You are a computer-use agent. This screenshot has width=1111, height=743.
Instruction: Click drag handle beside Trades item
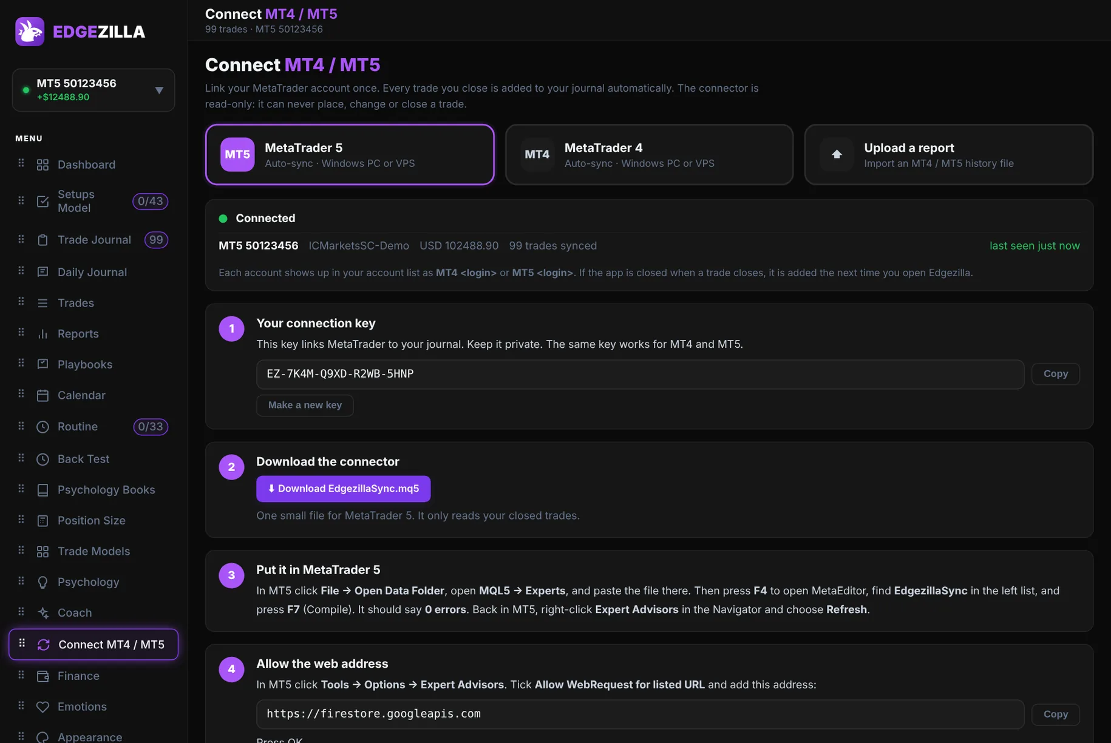coord(21,302)
